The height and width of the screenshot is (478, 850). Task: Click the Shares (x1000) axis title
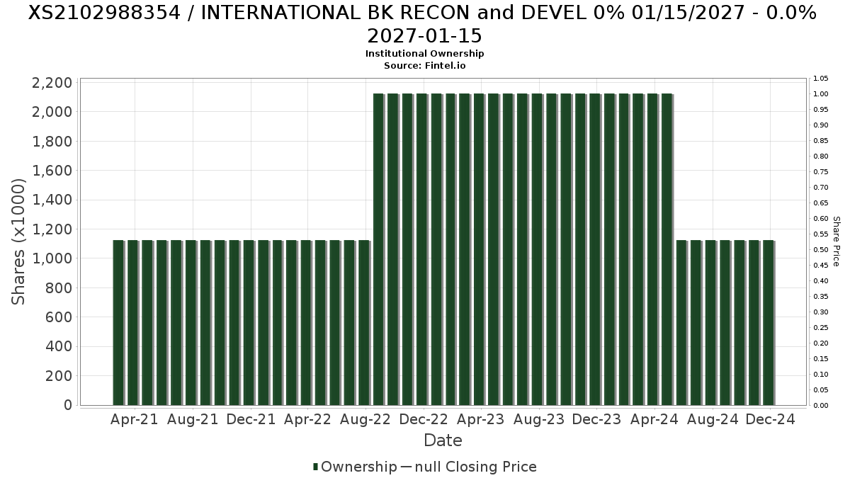(18, 241)
